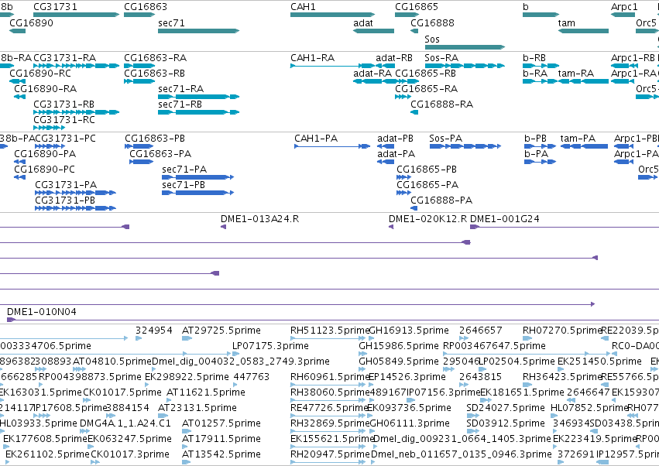
Task: Open the CAH1-PA protein label
Action: point(316,139)
